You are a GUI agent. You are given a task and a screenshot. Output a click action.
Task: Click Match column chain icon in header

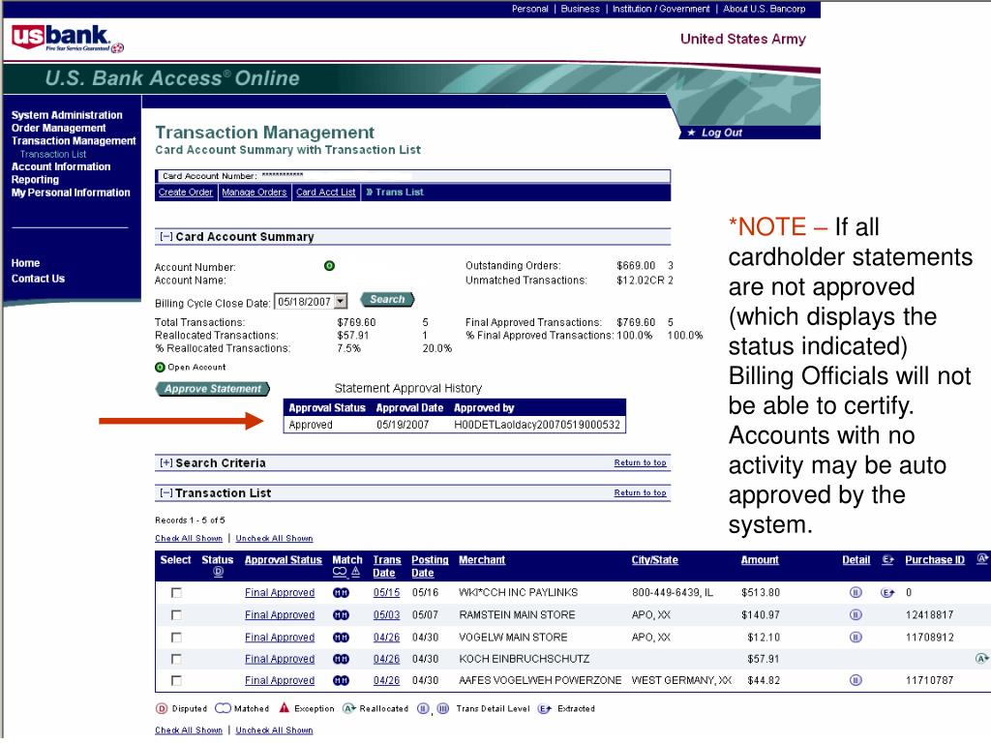tap(340, 572)
